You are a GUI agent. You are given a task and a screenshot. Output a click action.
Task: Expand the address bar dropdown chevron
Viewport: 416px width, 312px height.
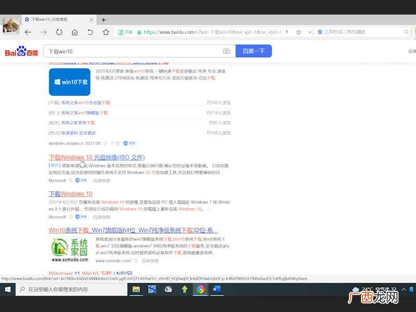point(309,32)
